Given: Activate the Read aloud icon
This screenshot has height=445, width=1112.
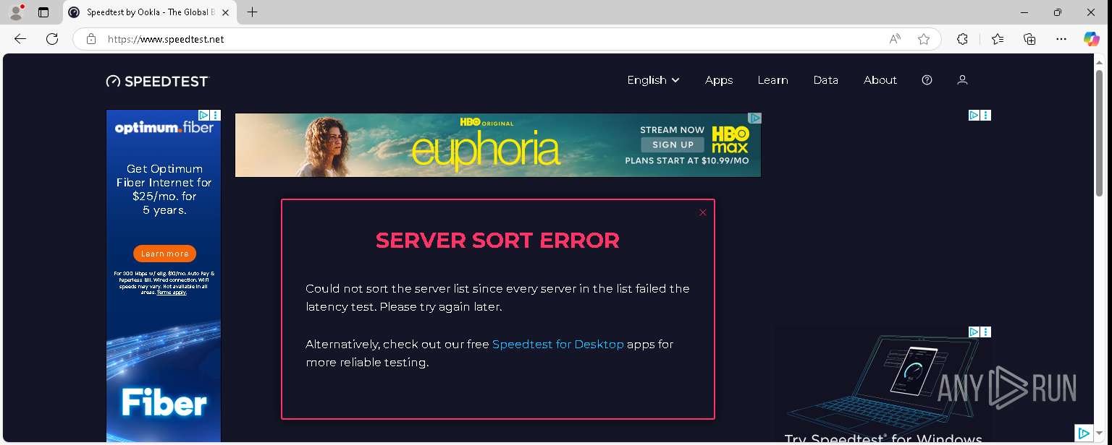Looking at the screenshot, I should pyautogui.click(x=895, y=39).
